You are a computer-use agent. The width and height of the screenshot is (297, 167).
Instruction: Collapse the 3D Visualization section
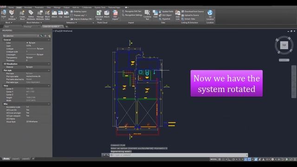49,64
